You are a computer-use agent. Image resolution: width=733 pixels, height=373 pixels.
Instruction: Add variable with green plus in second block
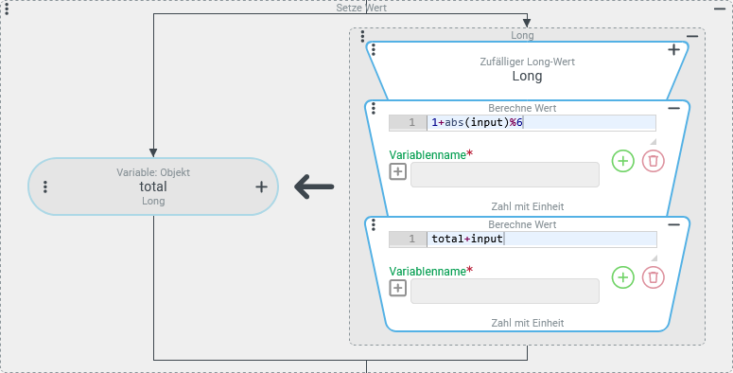(x=623, y=277)
